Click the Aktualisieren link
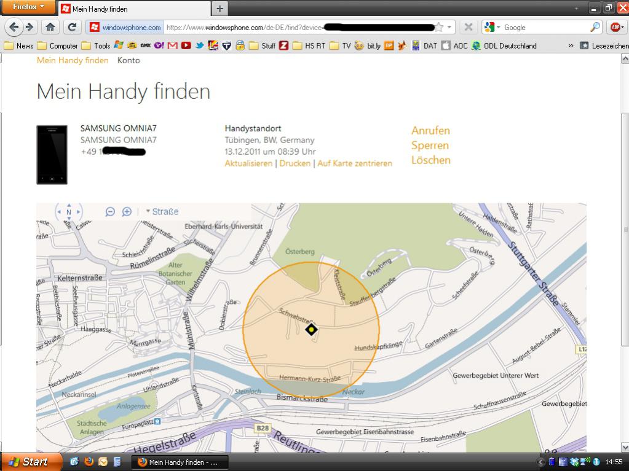Viewport: 629px width, 471px height. 248,163
